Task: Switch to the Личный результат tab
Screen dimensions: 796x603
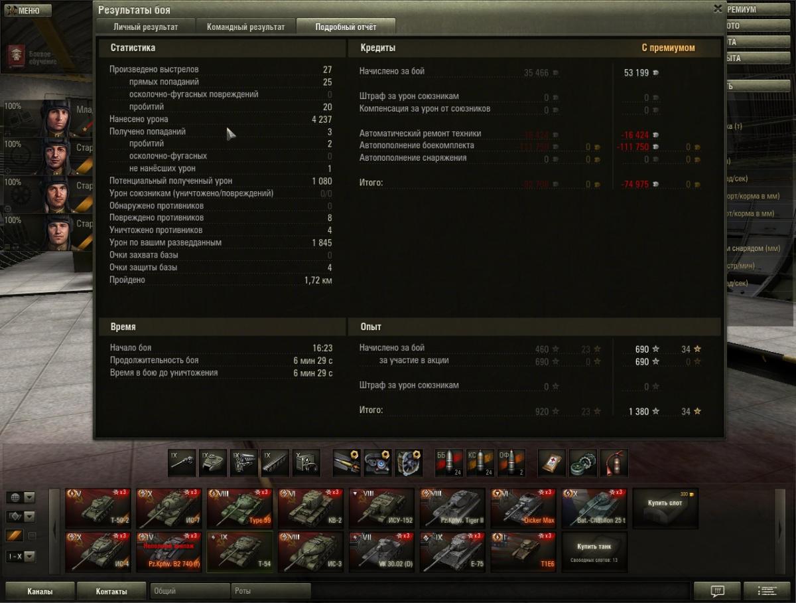Action: point(145,27)
